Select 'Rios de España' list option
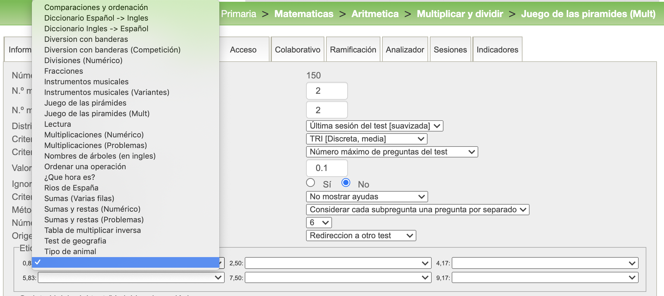The width and height of the screenshot is (664, 296). click(x=71, y=188)
